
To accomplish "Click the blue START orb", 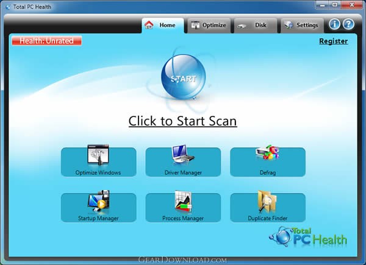I will (x=183, y=77).
